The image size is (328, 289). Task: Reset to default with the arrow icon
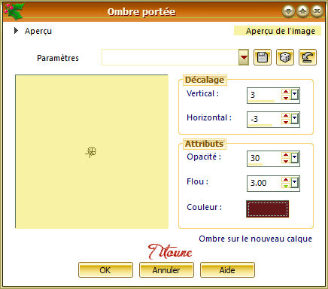(x=308, y=57)
